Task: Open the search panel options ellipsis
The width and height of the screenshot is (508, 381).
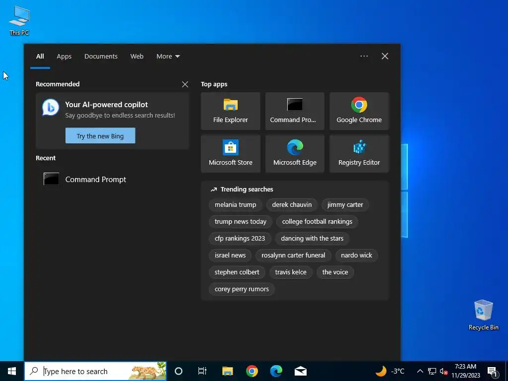Action: pyautogui.click(x=364, y=56)
